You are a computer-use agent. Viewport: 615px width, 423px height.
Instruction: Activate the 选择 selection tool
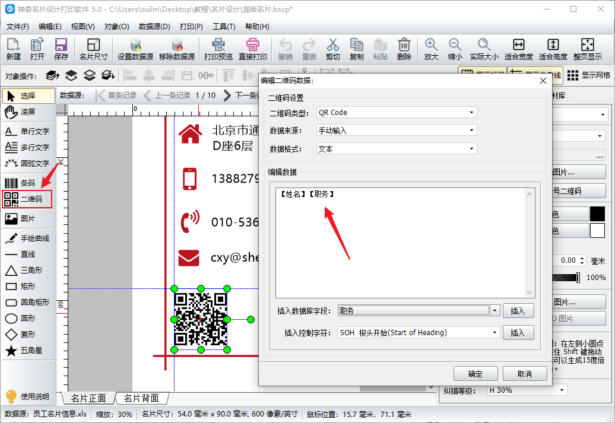pos(27,96)
